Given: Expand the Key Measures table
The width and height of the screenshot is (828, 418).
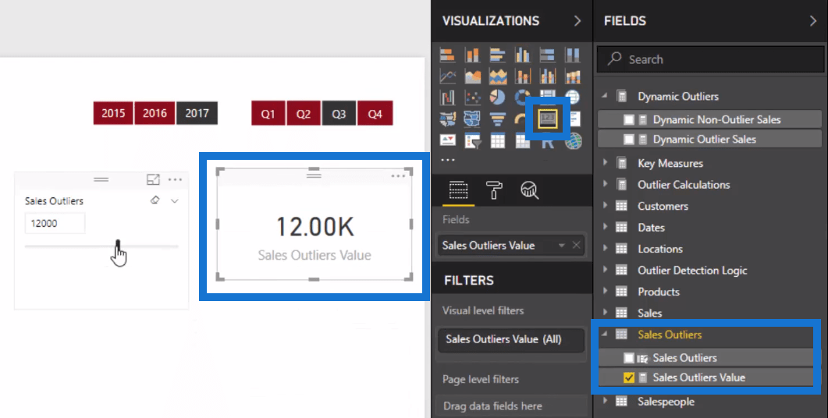Looking at the screenshot, I should pos(605,163).
